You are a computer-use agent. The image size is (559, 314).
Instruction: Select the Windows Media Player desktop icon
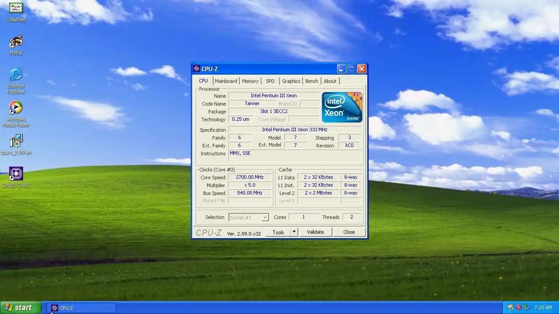(x=16, y=114)
